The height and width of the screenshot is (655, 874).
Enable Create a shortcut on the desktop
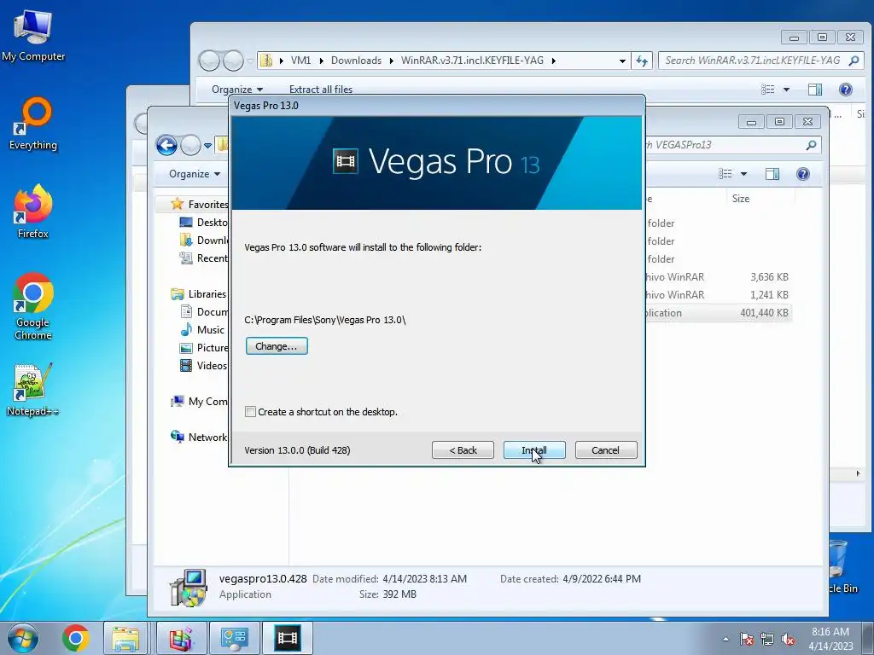pyautogui.click(x=250, y=412)
